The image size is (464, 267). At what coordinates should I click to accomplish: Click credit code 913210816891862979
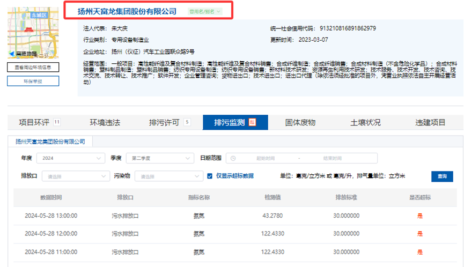348,28
